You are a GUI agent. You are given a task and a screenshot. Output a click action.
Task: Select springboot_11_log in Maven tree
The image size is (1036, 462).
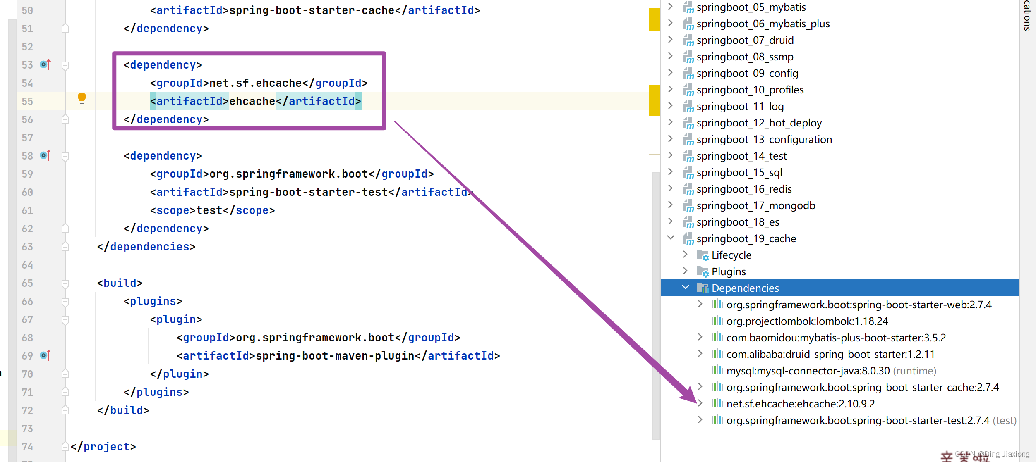740,107
